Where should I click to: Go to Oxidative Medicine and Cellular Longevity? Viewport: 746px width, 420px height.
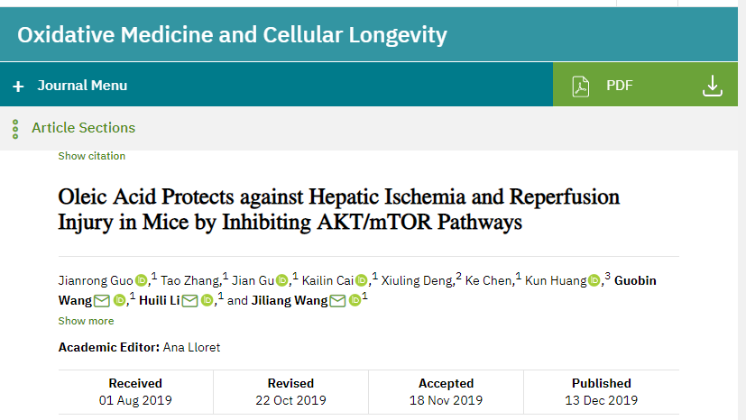tap(232, 35)
